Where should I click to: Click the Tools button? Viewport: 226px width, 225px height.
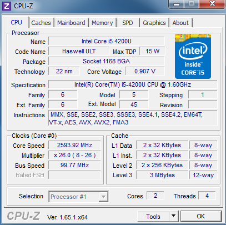pos(153,216)
